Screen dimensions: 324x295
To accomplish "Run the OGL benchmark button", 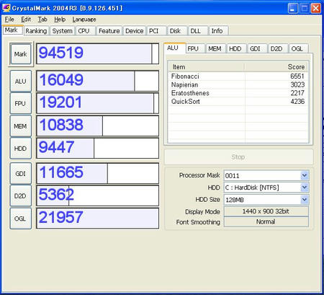I will (x=21, y=219).
